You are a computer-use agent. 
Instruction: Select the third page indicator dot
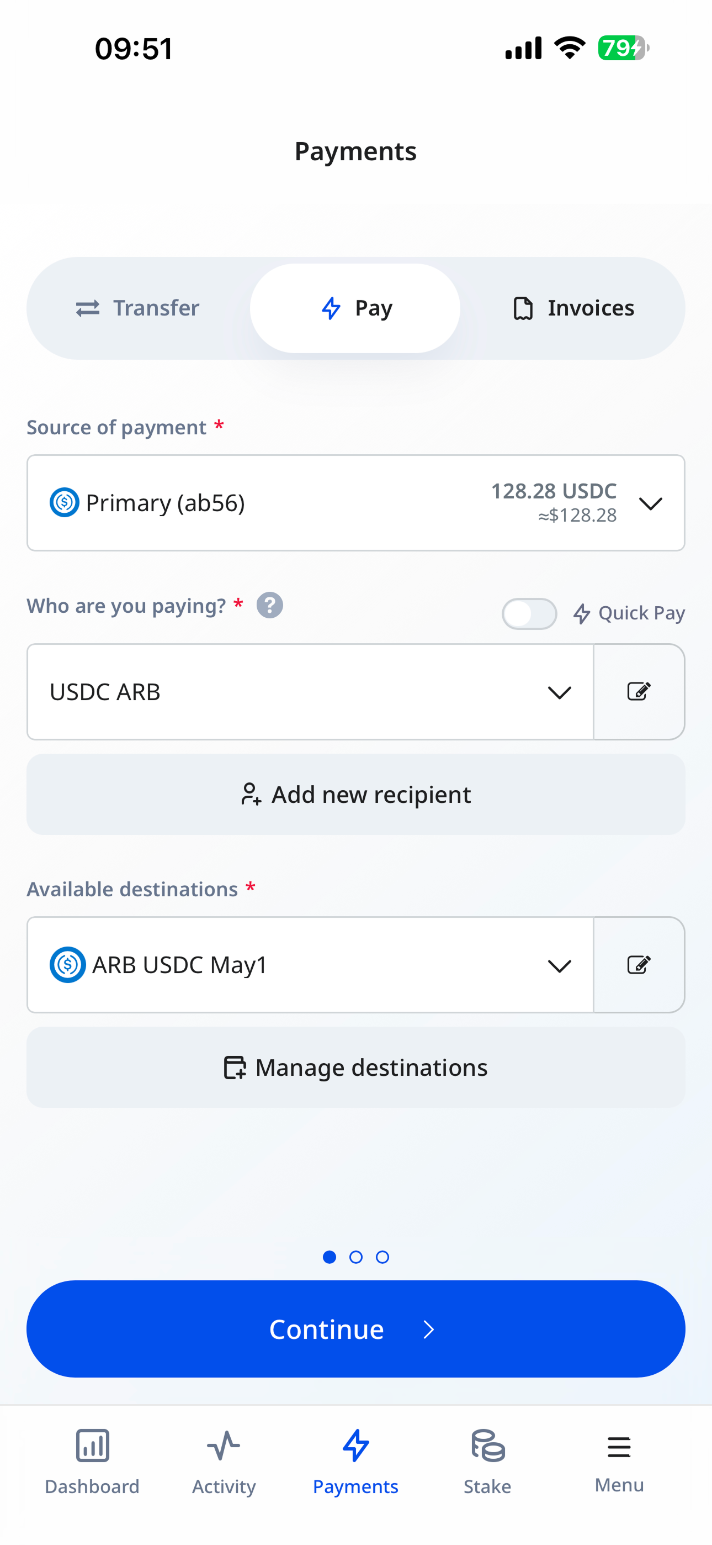click(x=382, y=1257)
